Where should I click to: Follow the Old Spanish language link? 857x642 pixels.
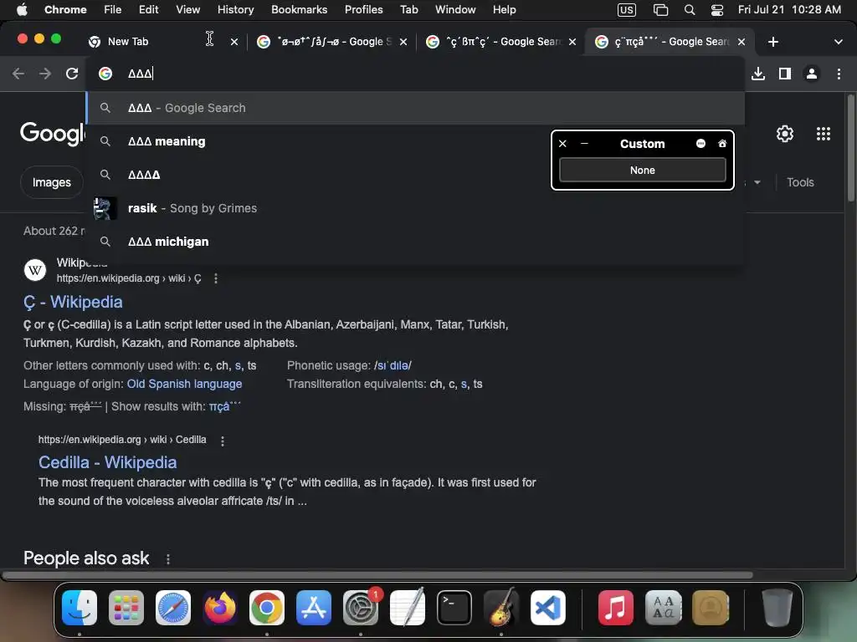tap(184, 384)
